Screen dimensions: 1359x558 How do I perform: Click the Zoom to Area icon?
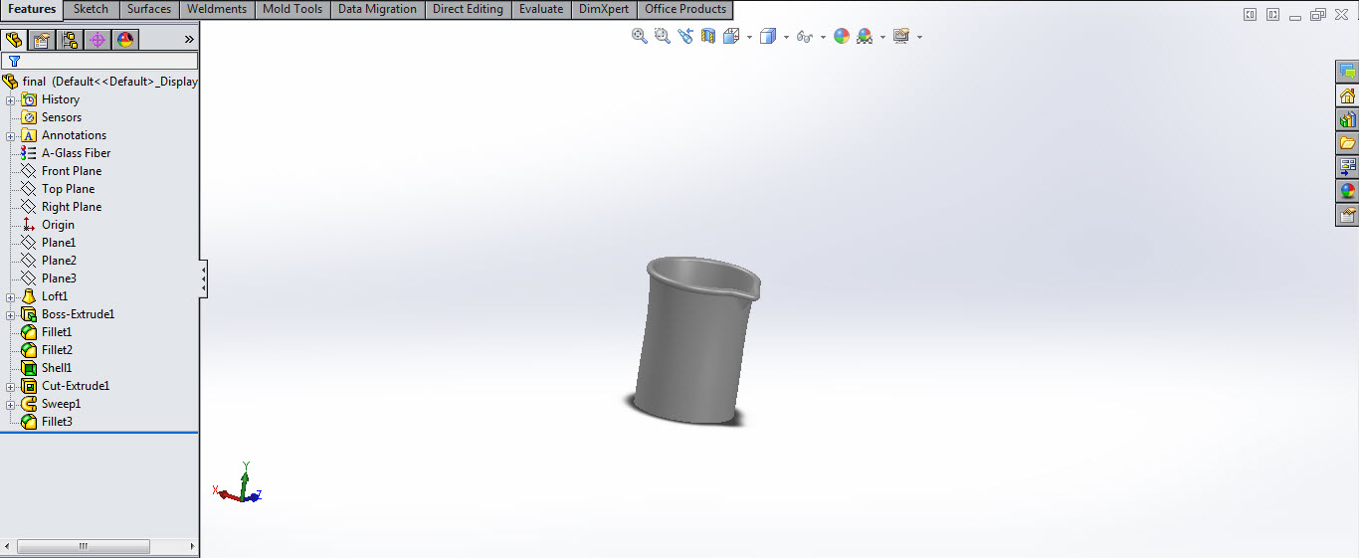(663, 36)
